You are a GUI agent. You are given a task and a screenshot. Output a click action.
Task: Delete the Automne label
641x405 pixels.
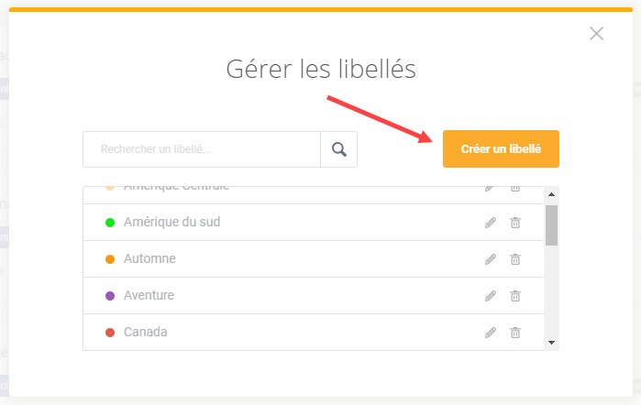tap(515, 259)
